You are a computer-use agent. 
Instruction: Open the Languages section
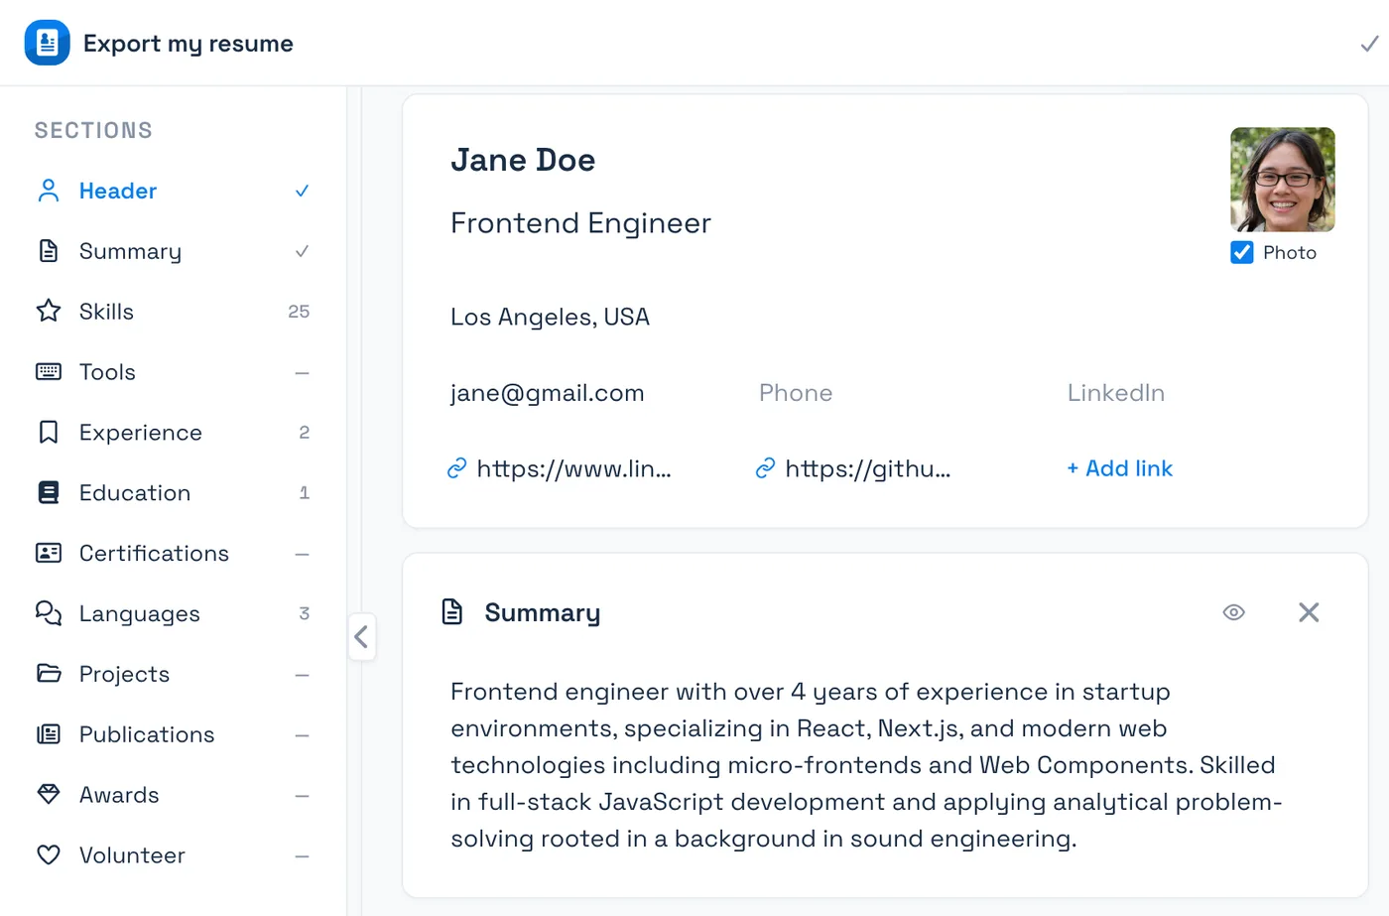[x=174, y=613]
